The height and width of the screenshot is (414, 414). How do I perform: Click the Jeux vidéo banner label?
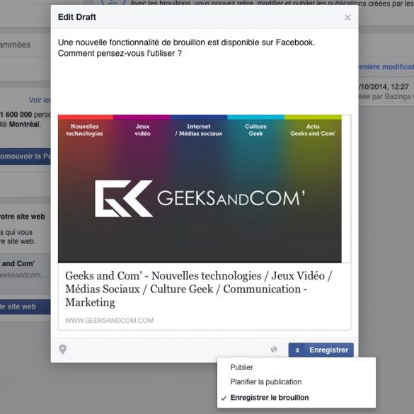[x=142, y=130]
